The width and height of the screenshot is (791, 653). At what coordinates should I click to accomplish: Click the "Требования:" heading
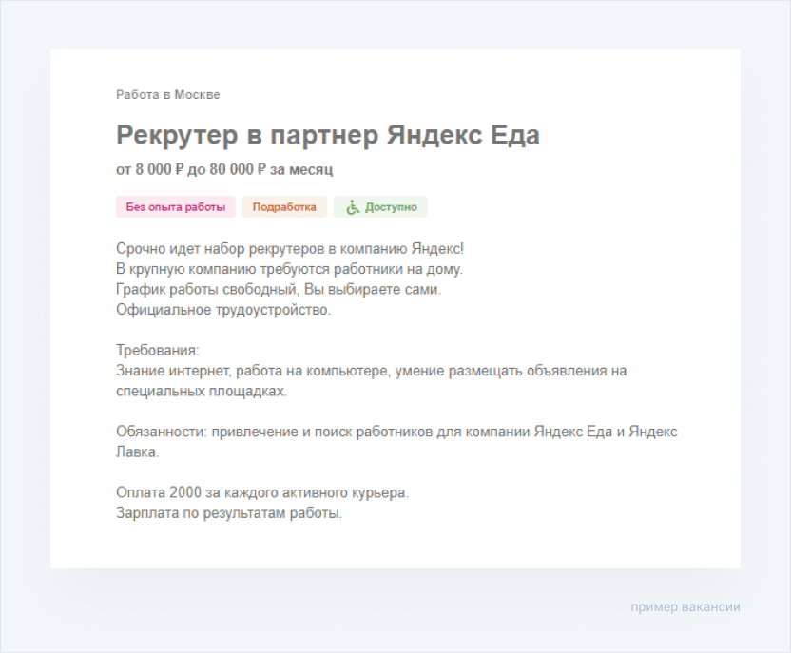pyautogui.click(x=157, y=351)
